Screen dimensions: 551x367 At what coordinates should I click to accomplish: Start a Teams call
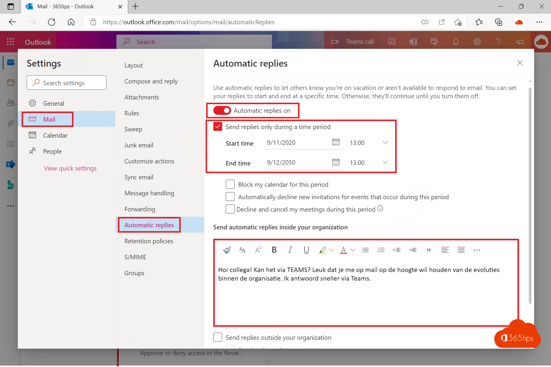click(x=353, y=42)
